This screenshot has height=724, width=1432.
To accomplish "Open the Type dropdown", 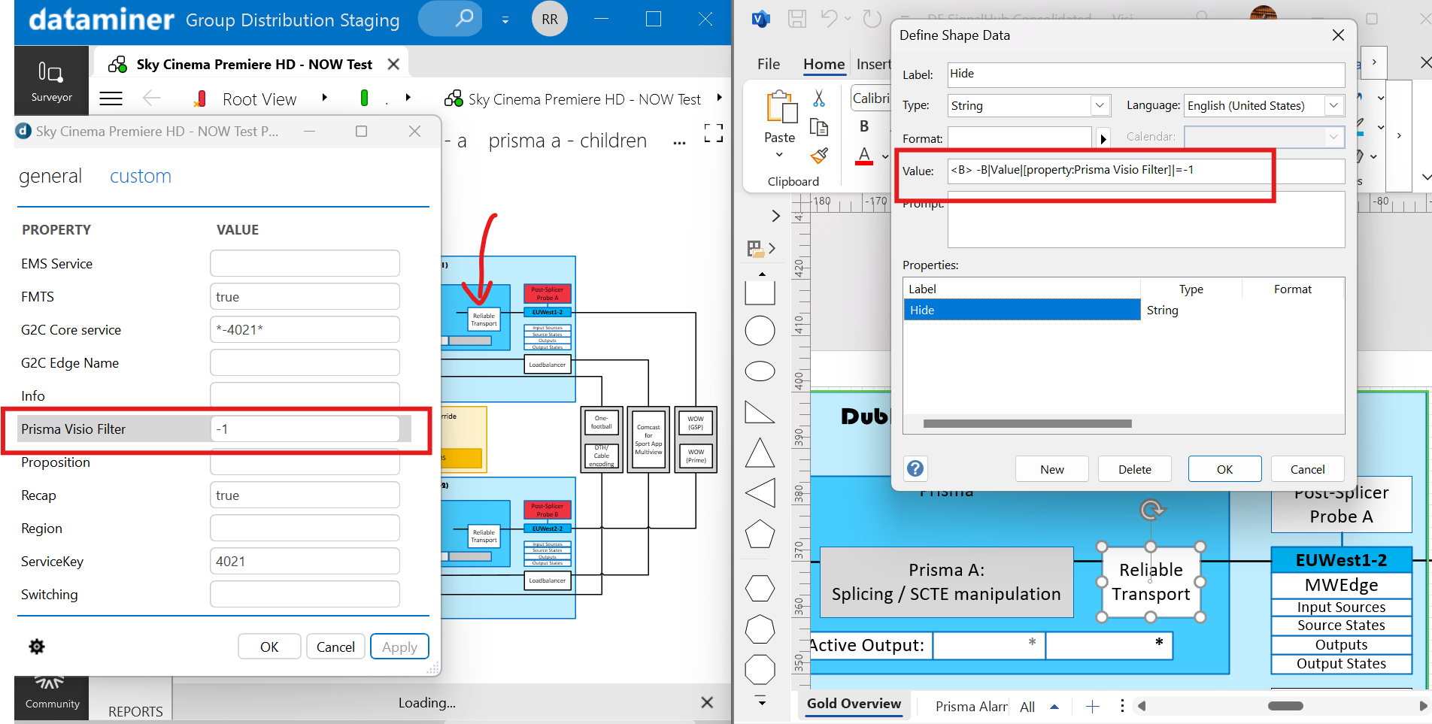I will pos(1100,106).
